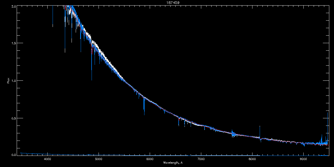This screenshot has width=334, height=167.
Task: Click the deep blue absorption line near 5900
Action: tap(144, 106)
